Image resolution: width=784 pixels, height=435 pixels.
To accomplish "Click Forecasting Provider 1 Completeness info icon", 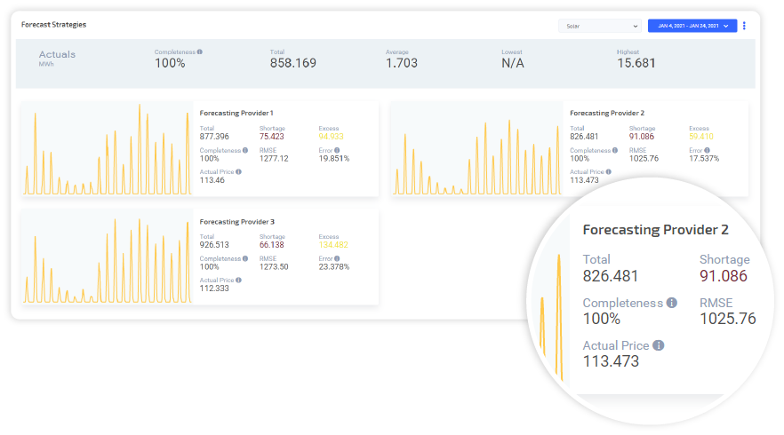I will 245,150.
